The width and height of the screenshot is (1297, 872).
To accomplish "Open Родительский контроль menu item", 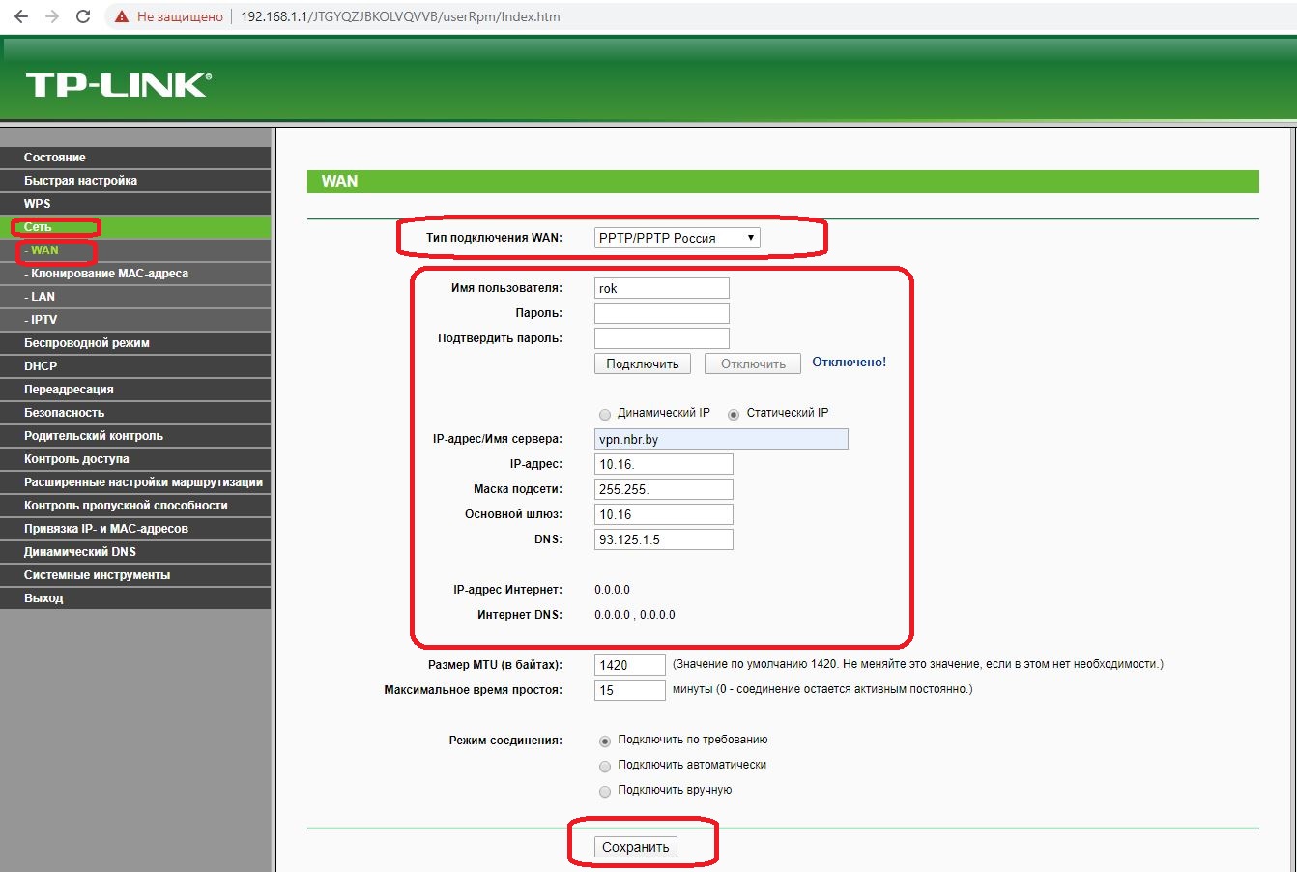I will (x=135, y=436).
